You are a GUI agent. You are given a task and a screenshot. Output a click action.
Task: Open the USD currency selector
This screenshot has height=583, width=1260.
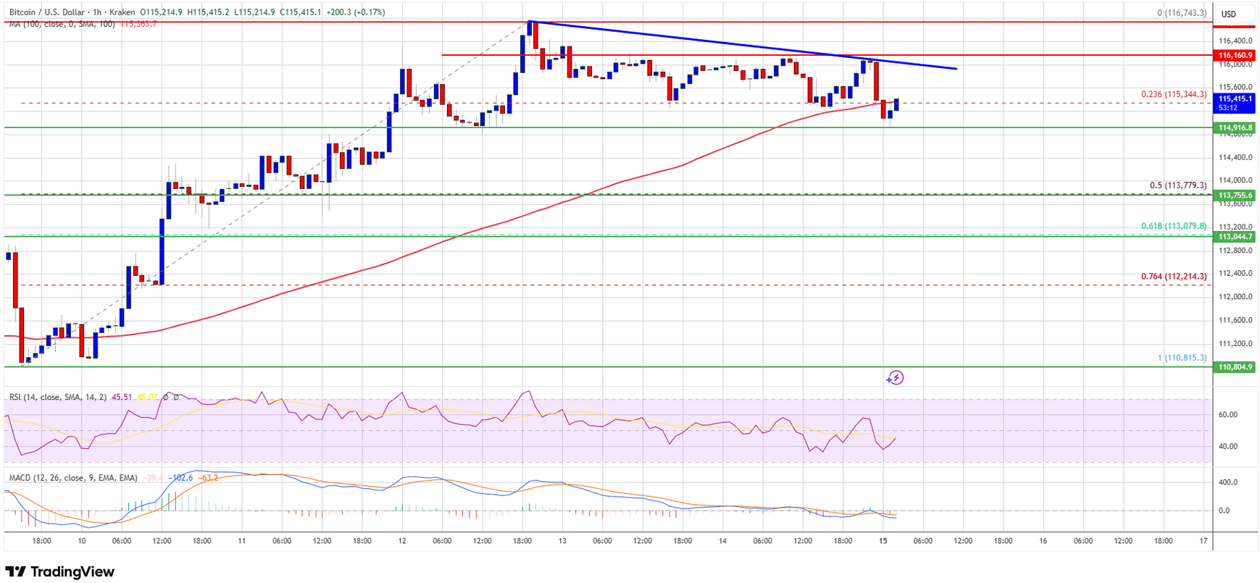(1229, 14)
